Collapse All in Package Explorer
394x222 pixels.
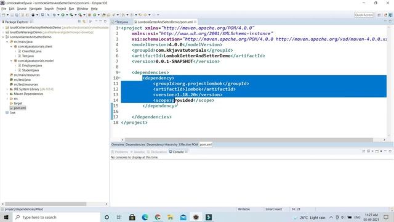coord(79,22)
